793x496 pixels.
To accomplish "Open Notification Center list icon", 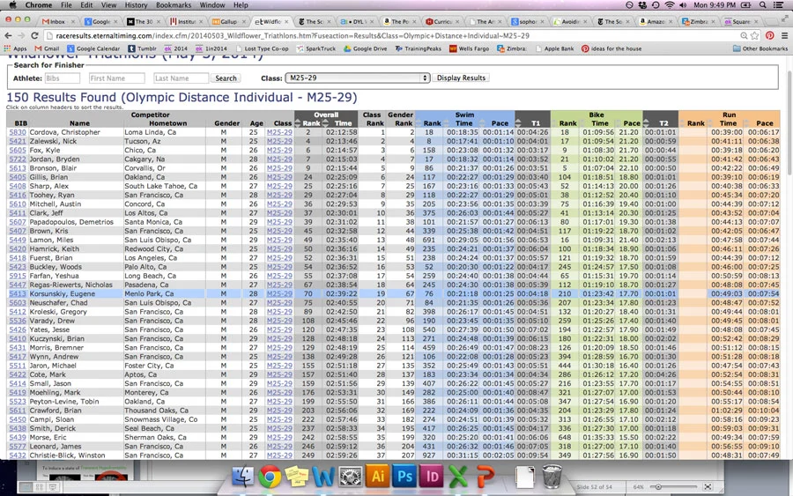I will point(779,5).
